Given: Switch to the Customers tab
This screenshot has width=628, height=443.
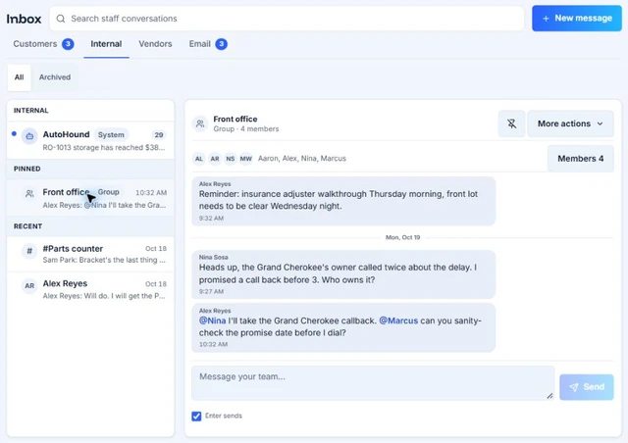Looking at the screenshot, I should (43, 44).
